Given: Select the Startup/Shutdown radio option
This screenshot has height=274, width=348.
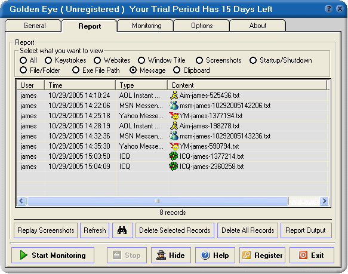Looking at the screenshot, I should [253, 60].
